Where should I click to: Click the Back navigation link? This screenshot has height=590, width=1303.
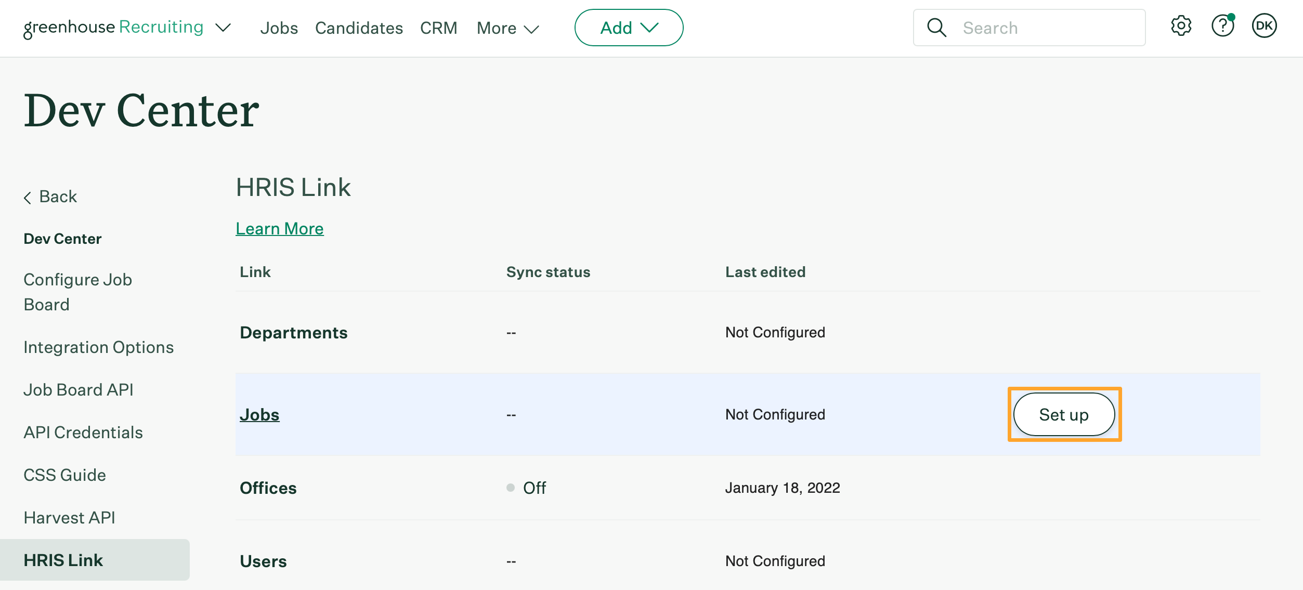click(50, 196)
